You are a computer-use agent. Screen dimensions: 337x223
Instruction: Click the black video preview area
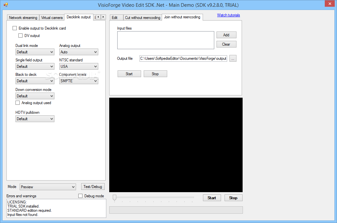(176, 145)
